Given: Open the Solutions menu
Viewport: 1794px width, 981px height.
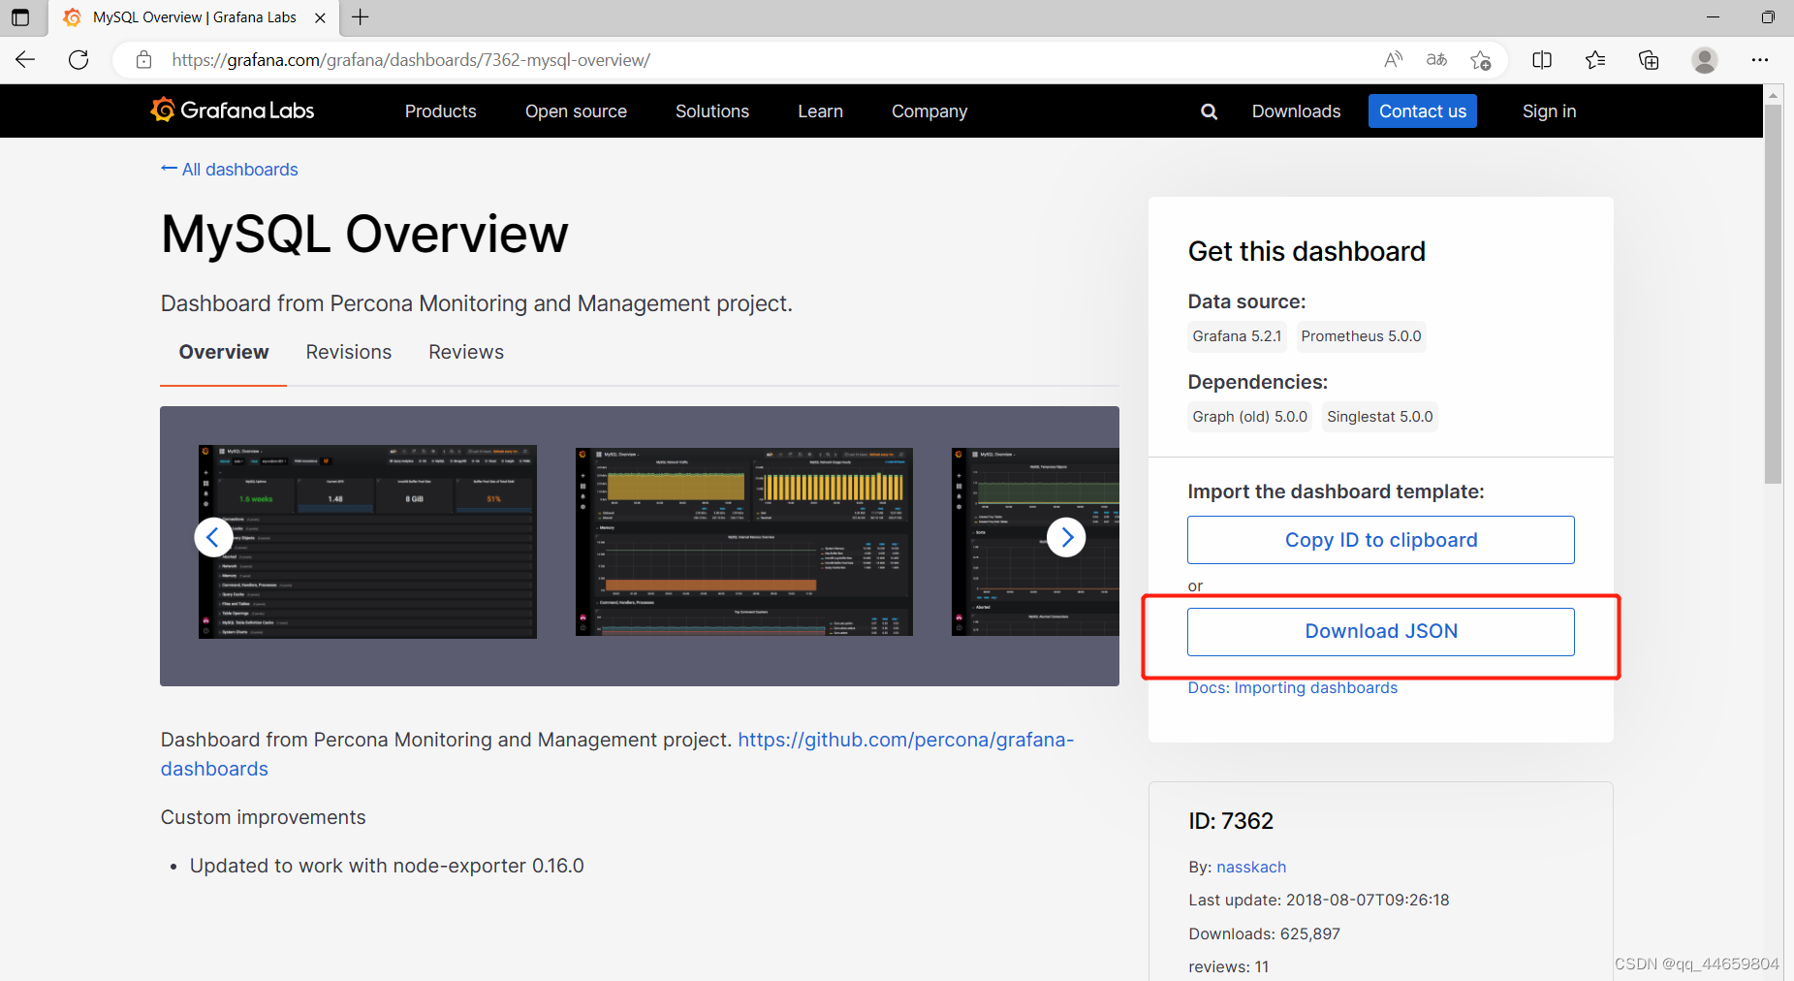Looking at the screenshot, I should 712,111.
